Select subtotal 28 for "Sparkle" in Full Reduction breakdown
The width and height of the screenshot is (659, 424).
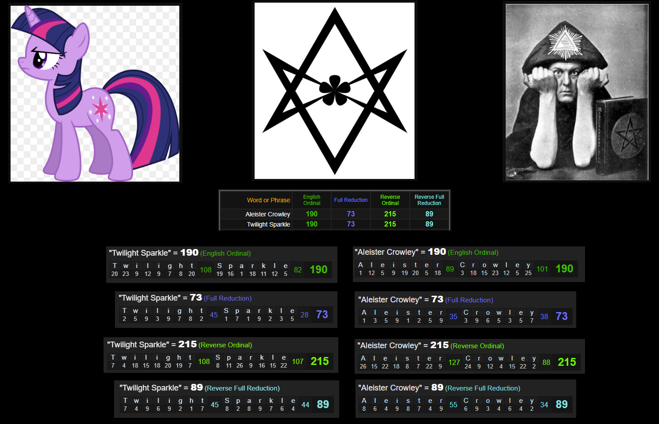coord(304,315)
